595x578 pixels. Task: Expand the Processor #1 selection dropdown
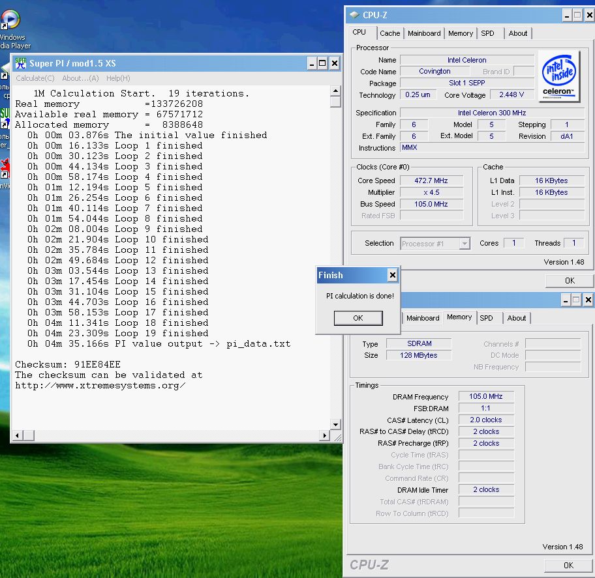(x=465, y=244)
